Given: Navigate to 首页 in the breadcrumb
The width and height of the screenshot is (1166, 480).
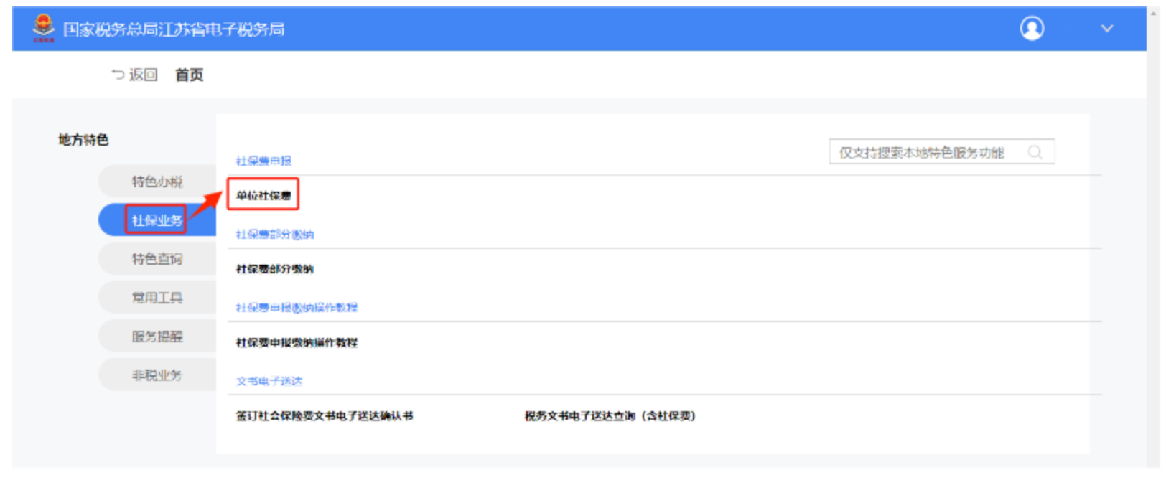Looking at the screenshot, I should [x=189, y=75].
